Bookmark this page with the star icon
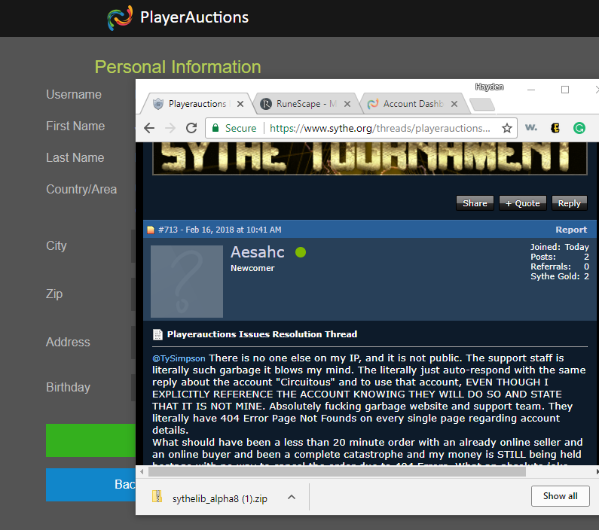This screenshot has height=530, width=599. click(x=506, y=128)
